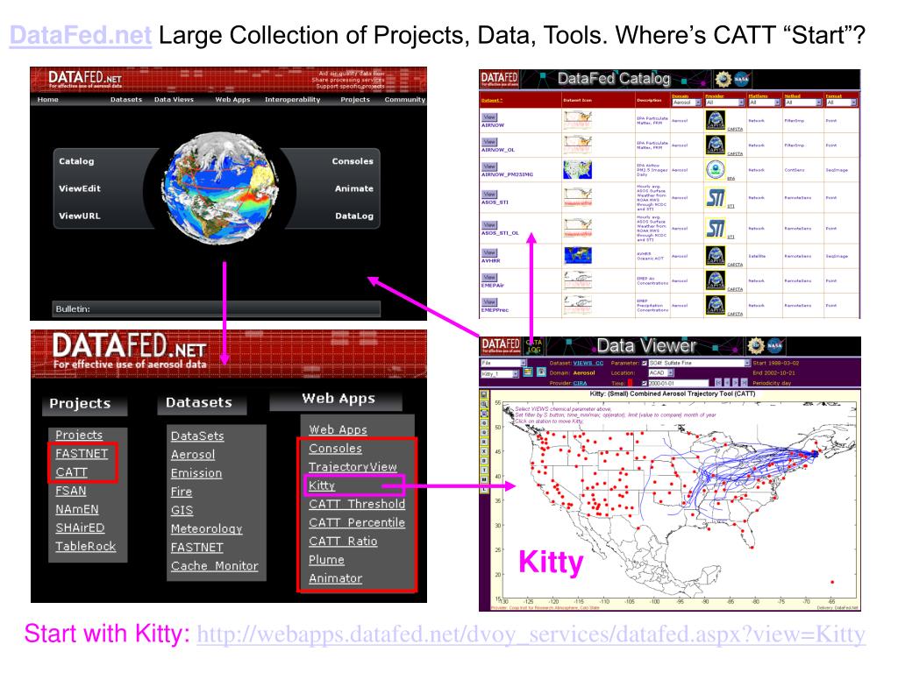Open the Datasets menu in DataFed nav bar
Screen dimensions: 898x673
point(126,100)
